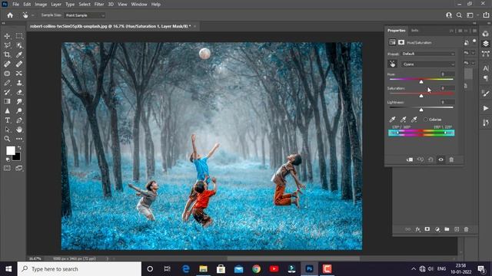Switch to mask view in Properties

tap(401, 42)
